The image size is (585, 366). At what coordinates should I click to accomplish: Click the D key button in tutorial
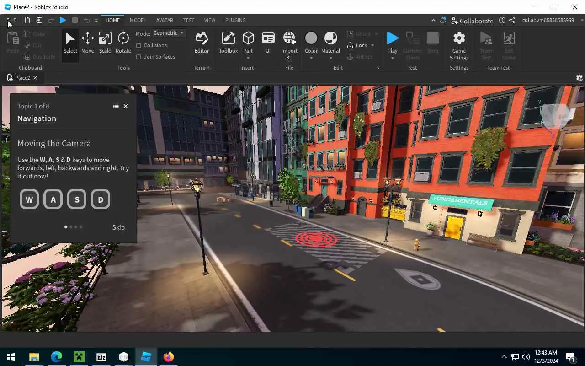[101, 199]
